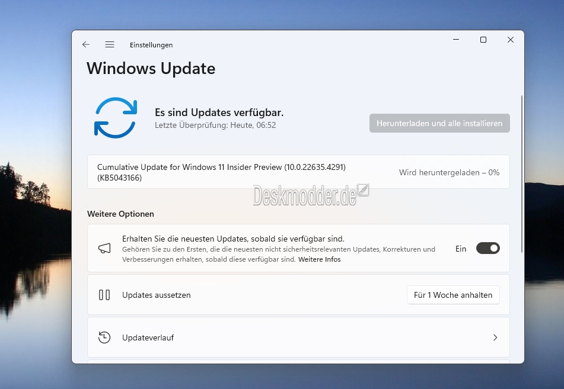Expand Updateverlauf with the chevron arrow

(495, 337)
